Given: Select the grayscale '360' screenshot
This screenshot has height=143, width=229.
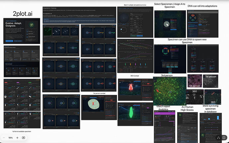Looking at the screenshot, I should (x=195, y=97).
